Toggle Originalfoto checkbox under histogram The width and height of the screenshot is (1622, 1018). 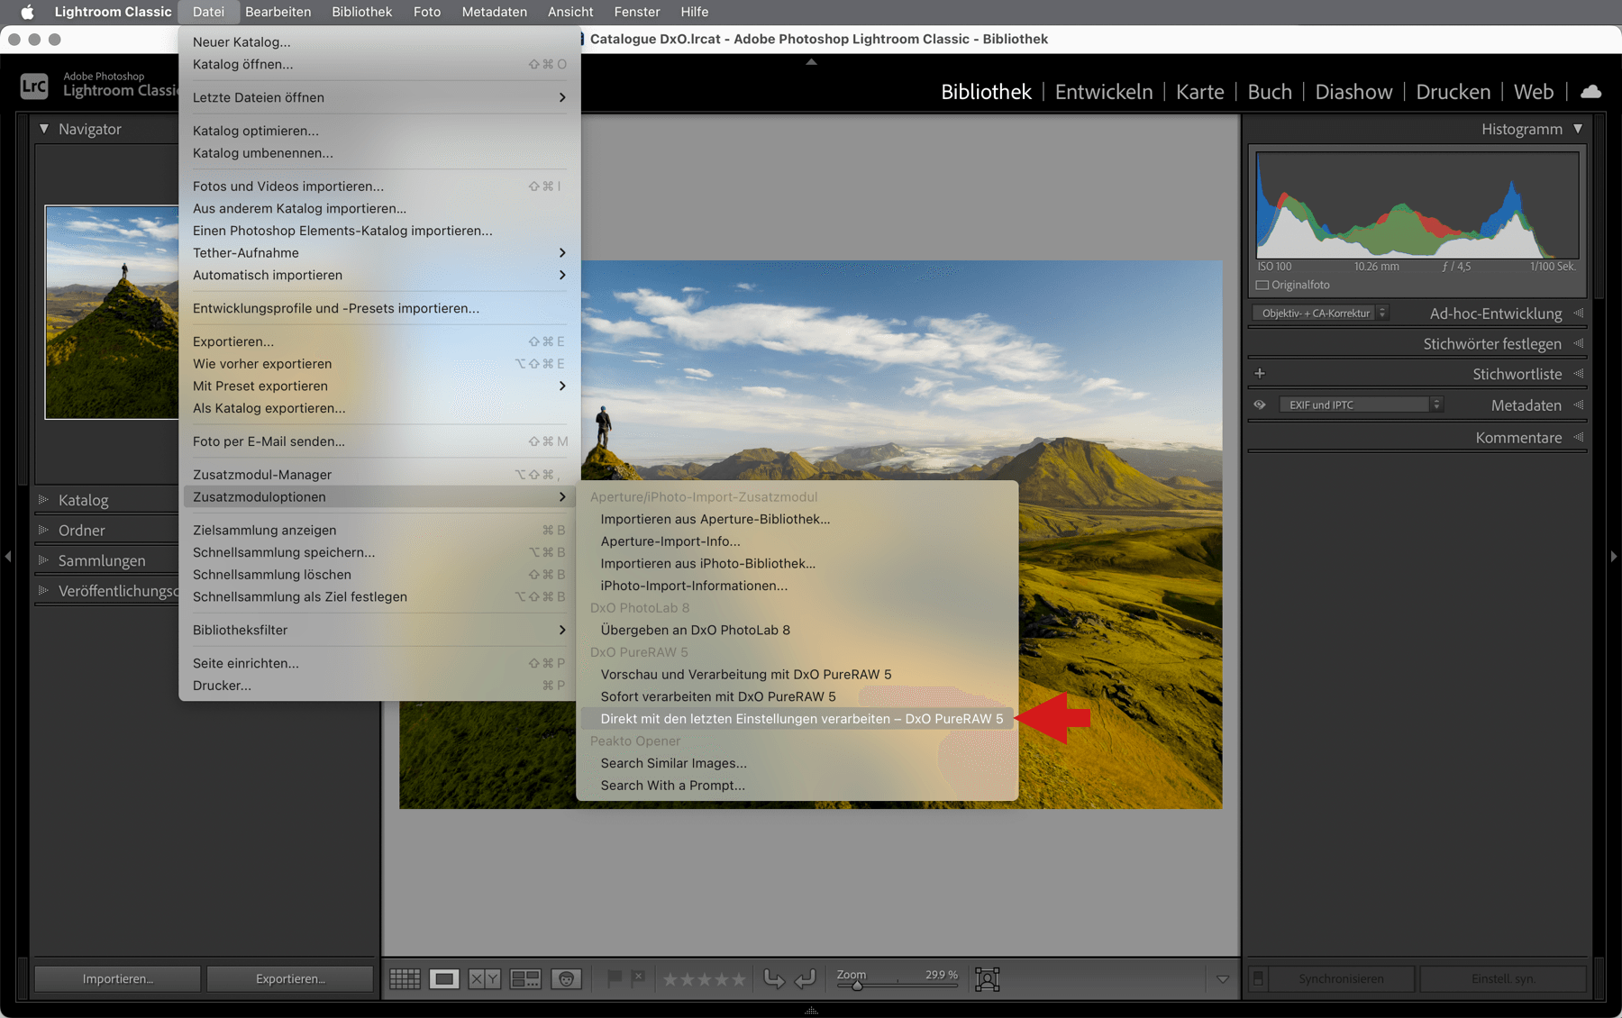[1262, 285]
